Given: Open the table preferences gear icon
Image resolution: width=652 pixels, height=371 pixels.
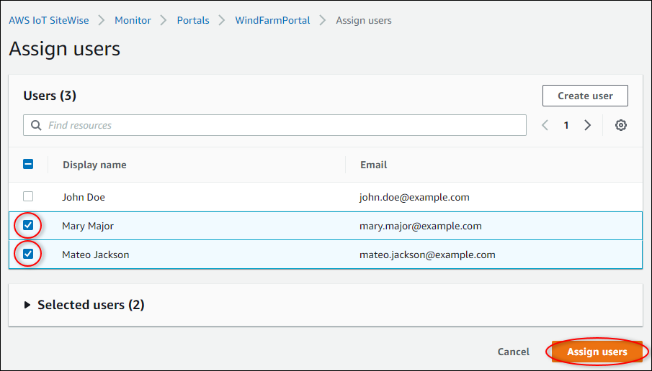Looking at the screenshot, I should pos(620,125).
